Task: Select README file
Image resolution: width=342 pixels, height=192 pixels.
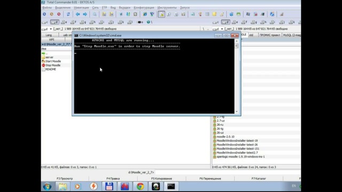Action: (x=51, y=69)
